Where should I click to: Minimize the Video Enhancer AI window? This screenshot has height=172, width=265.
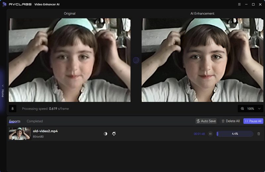click(246, 4)
